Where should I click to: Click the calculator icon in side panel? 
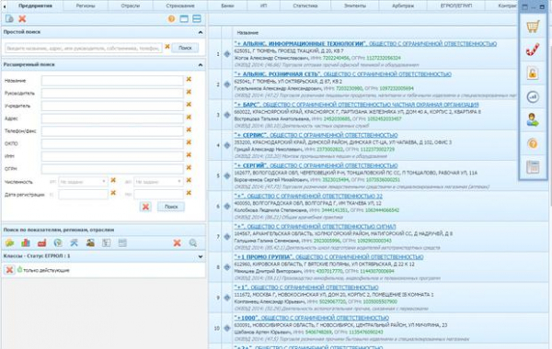(533, 167)
